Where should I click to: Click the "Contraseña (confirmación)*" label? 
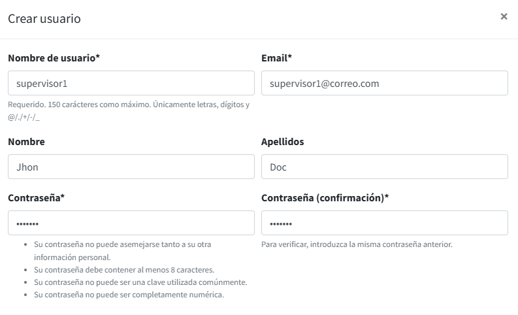tap(325, 197)
